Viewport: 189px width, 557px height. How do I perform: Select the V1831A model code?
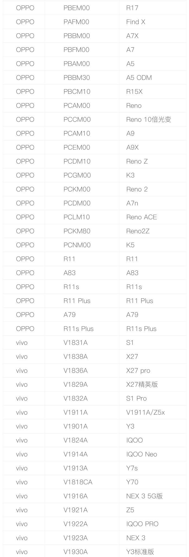[75, 343]
